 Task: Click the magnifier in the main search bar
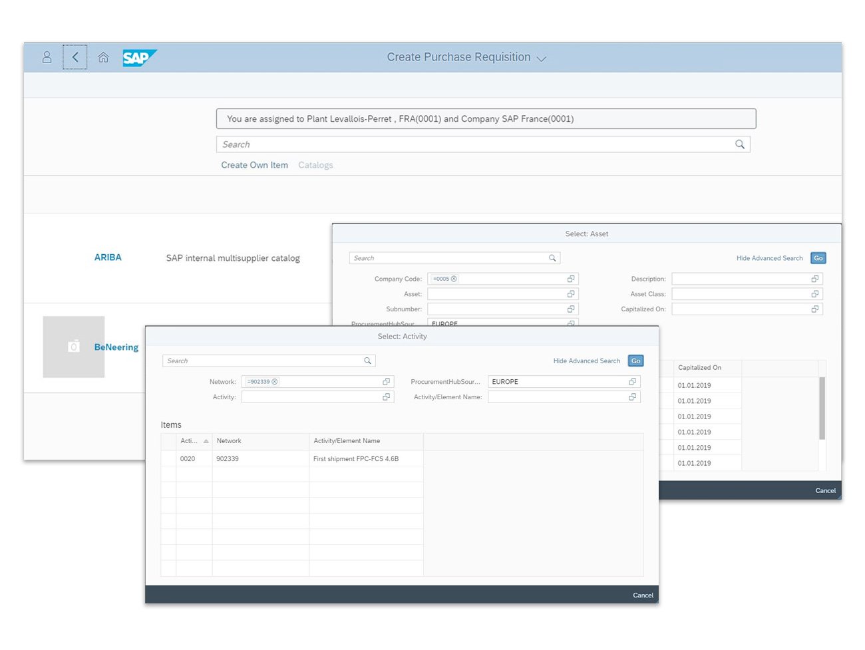[739, 144]
